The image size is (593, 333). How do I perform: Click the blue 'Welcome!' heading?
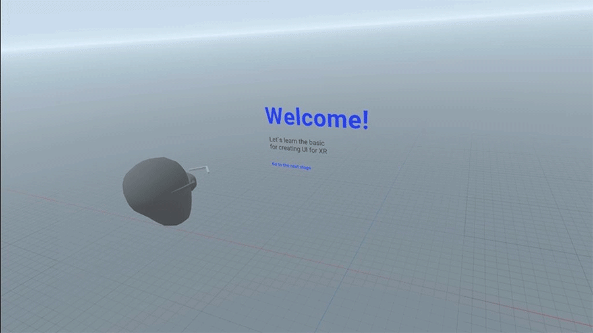316,118
